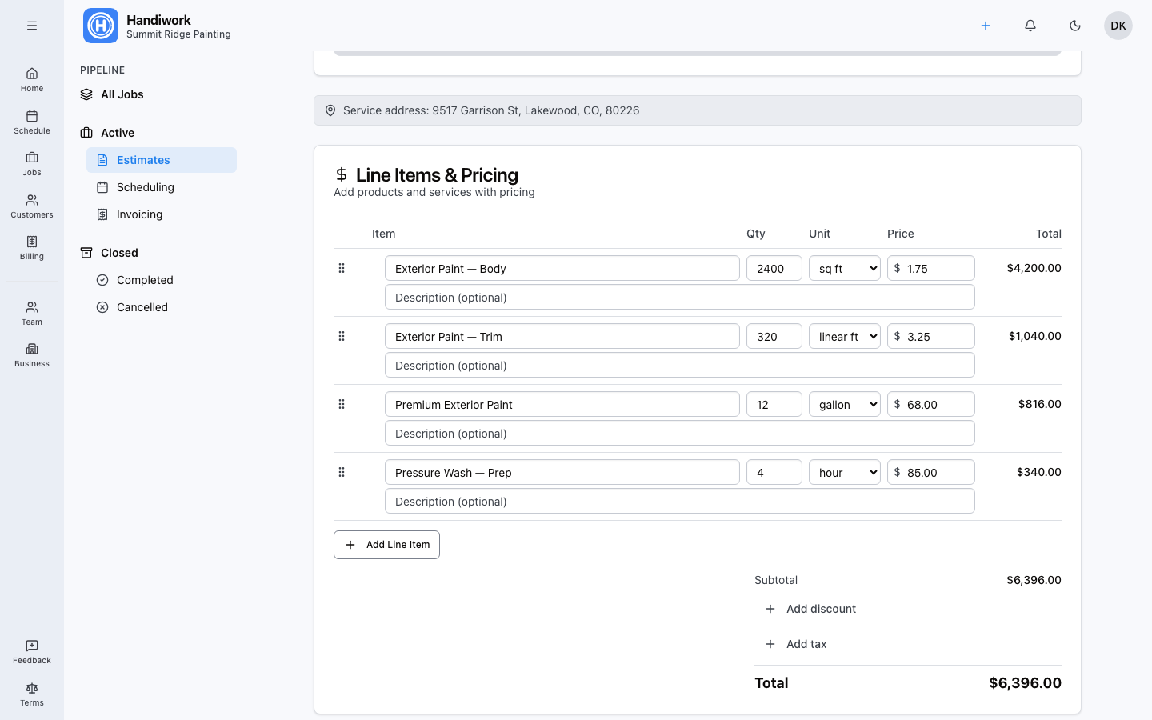
Task: Open Team from the sidebar
Action: tap(32, 314)
